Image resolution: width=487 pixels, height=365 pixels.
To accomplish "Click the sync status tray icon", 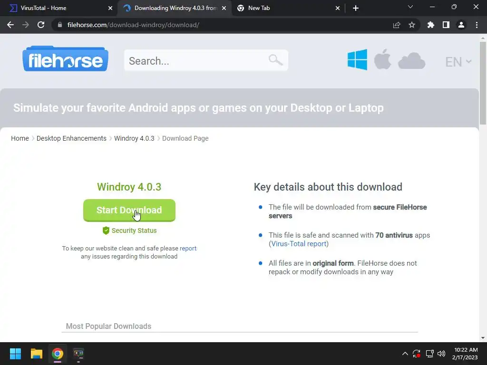I will pyautogui.click(x=416, y=354).
